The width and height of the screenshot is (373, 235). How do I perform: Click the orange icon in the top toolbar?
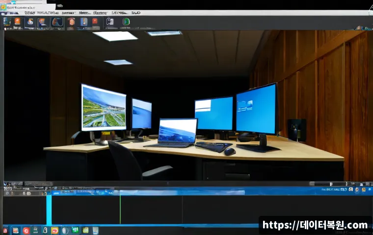tap(18, 22)
